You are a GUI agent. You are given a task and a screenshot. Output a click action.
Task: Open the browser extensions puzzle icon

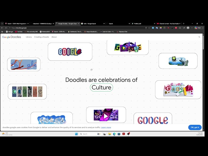[x=180, y=28]
